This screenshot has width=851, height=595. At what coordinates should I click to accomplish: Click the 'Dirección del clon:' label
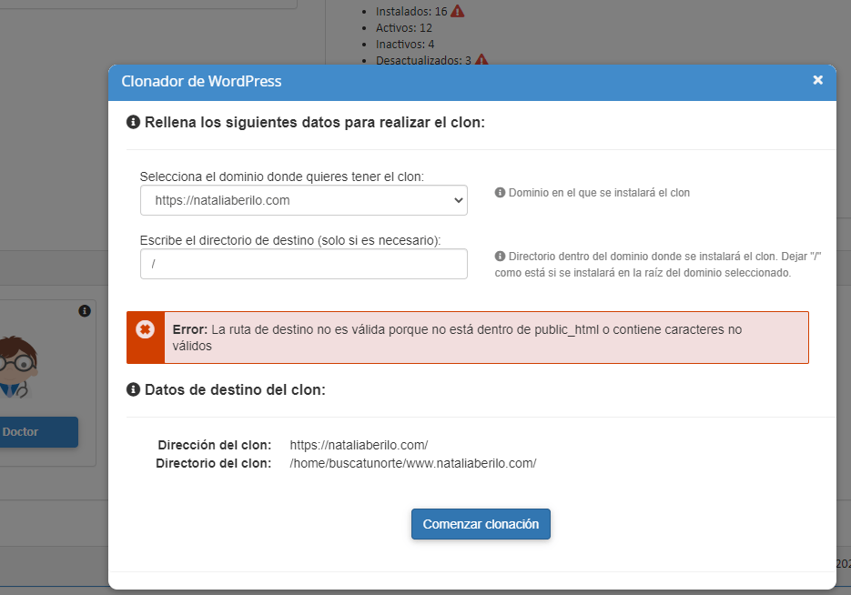tap(215, 445)
